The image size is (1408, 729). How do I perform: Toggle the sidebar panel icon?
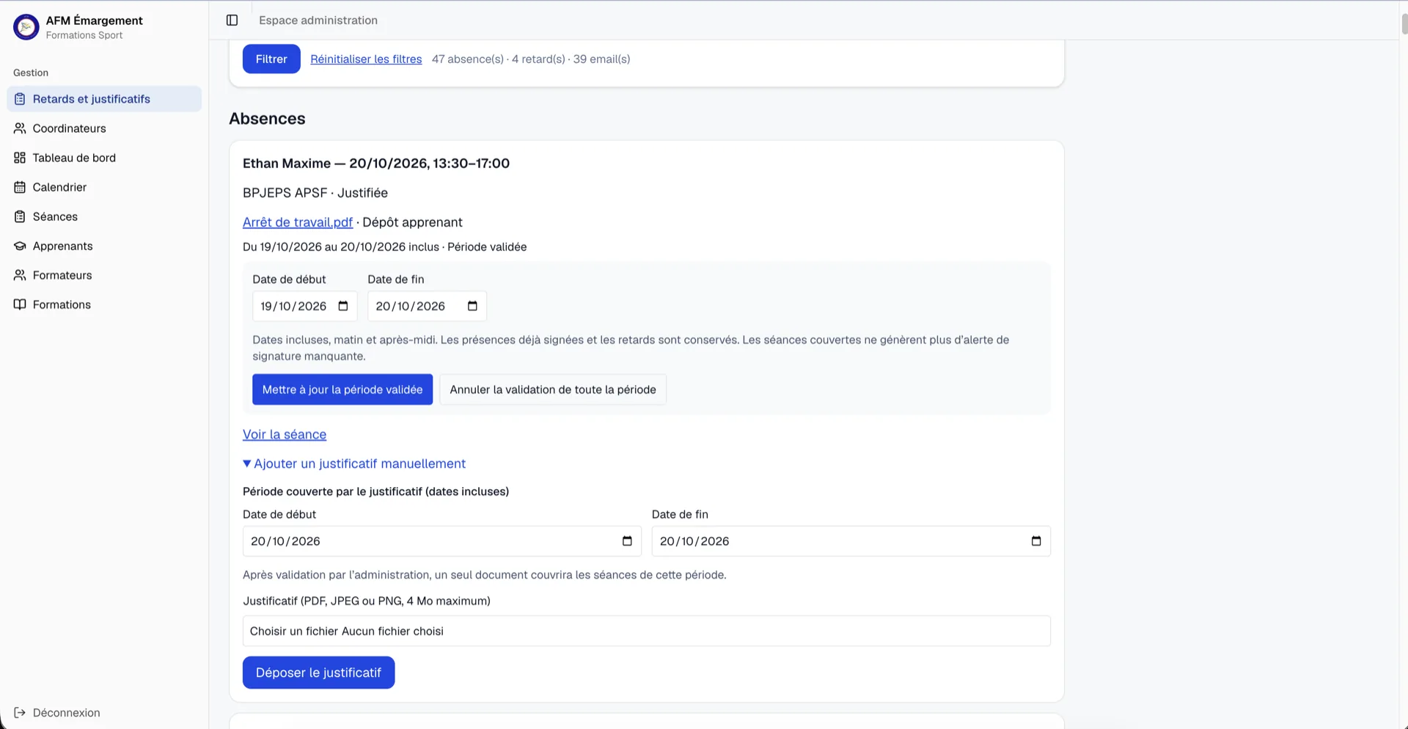232,21
